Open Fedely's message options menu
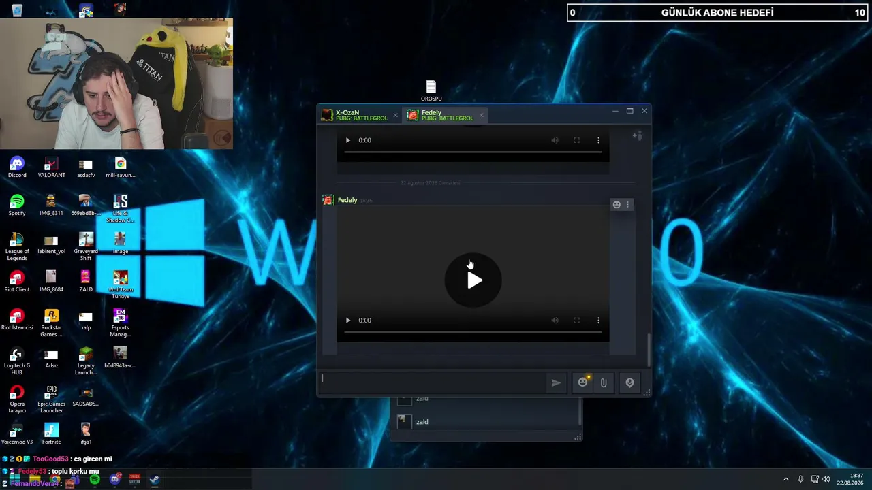Viewport: 872px width, 490px height. coord(628,204)
